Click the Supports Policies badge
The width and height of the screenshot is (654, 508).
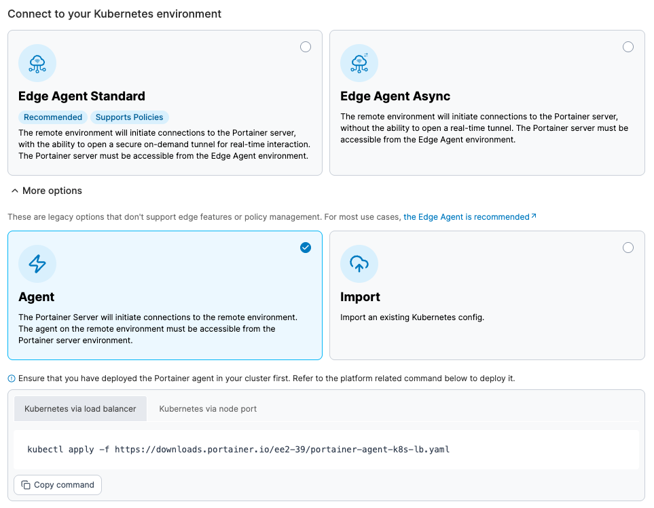pos(129,117)
